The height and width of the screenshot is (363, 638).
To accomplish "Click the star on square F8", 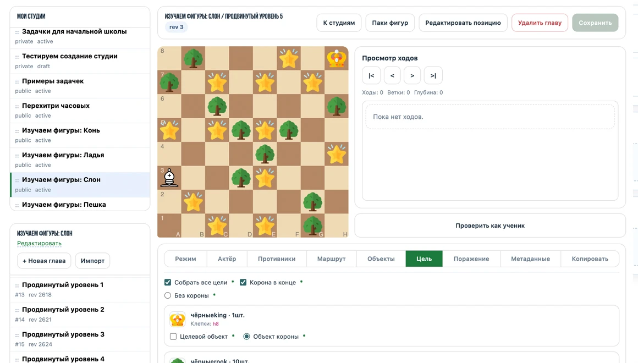I will click(289, 59).
